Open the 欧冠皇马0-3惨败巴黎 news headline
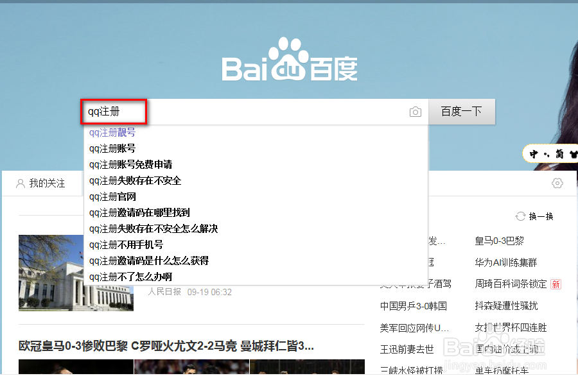This screenshot has width=578, height=385. click(x=166, y=346)
